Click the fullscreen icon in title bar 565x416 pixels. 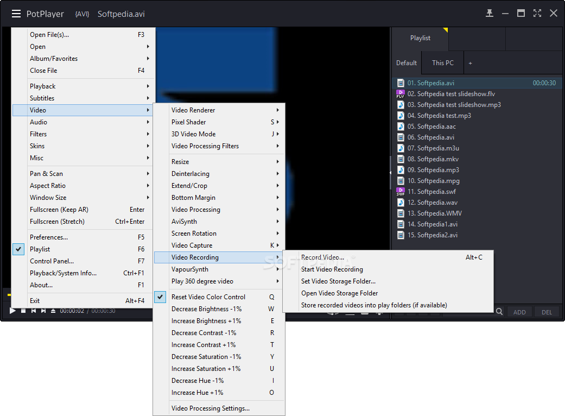537,14
